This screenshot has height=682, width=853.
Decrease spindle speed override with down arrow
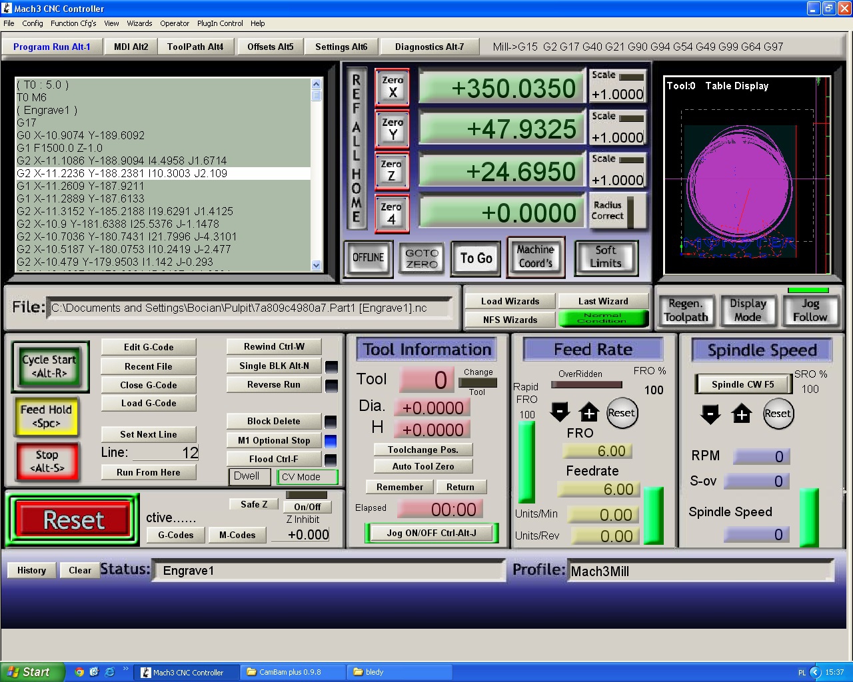click(x=710, y=414)
